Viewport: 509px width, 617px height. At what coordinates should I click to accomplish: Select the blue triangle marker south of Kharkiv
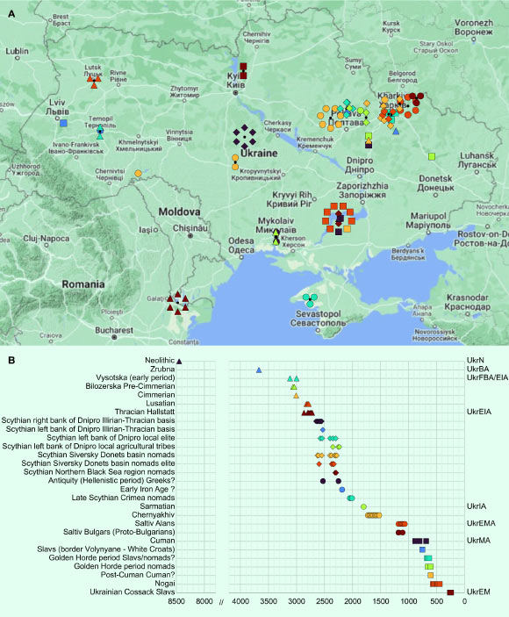point(396,132)
